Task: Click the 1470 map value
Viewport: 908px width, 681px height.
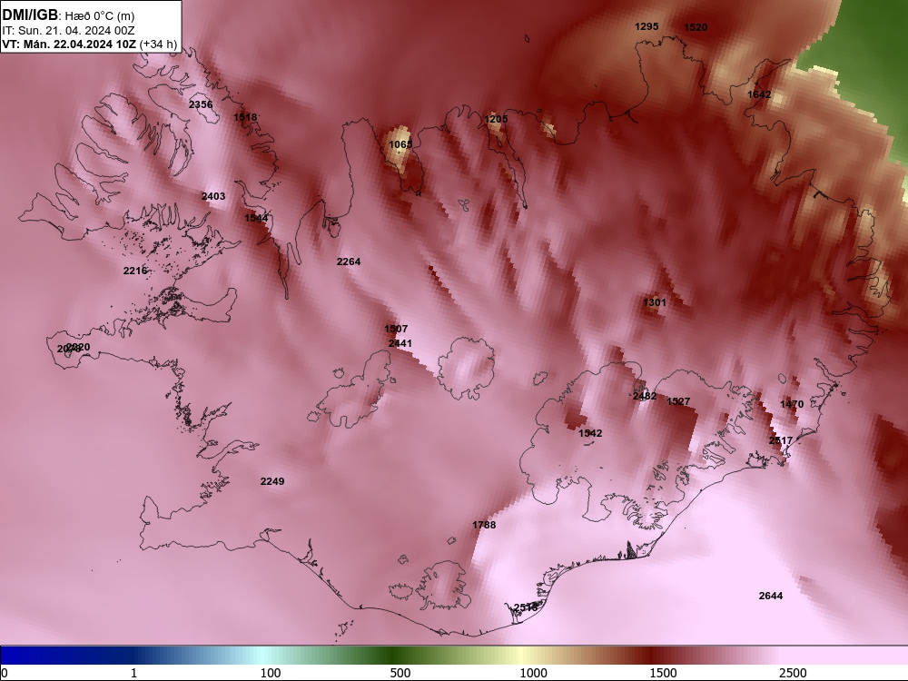Action: click(792, 404)
